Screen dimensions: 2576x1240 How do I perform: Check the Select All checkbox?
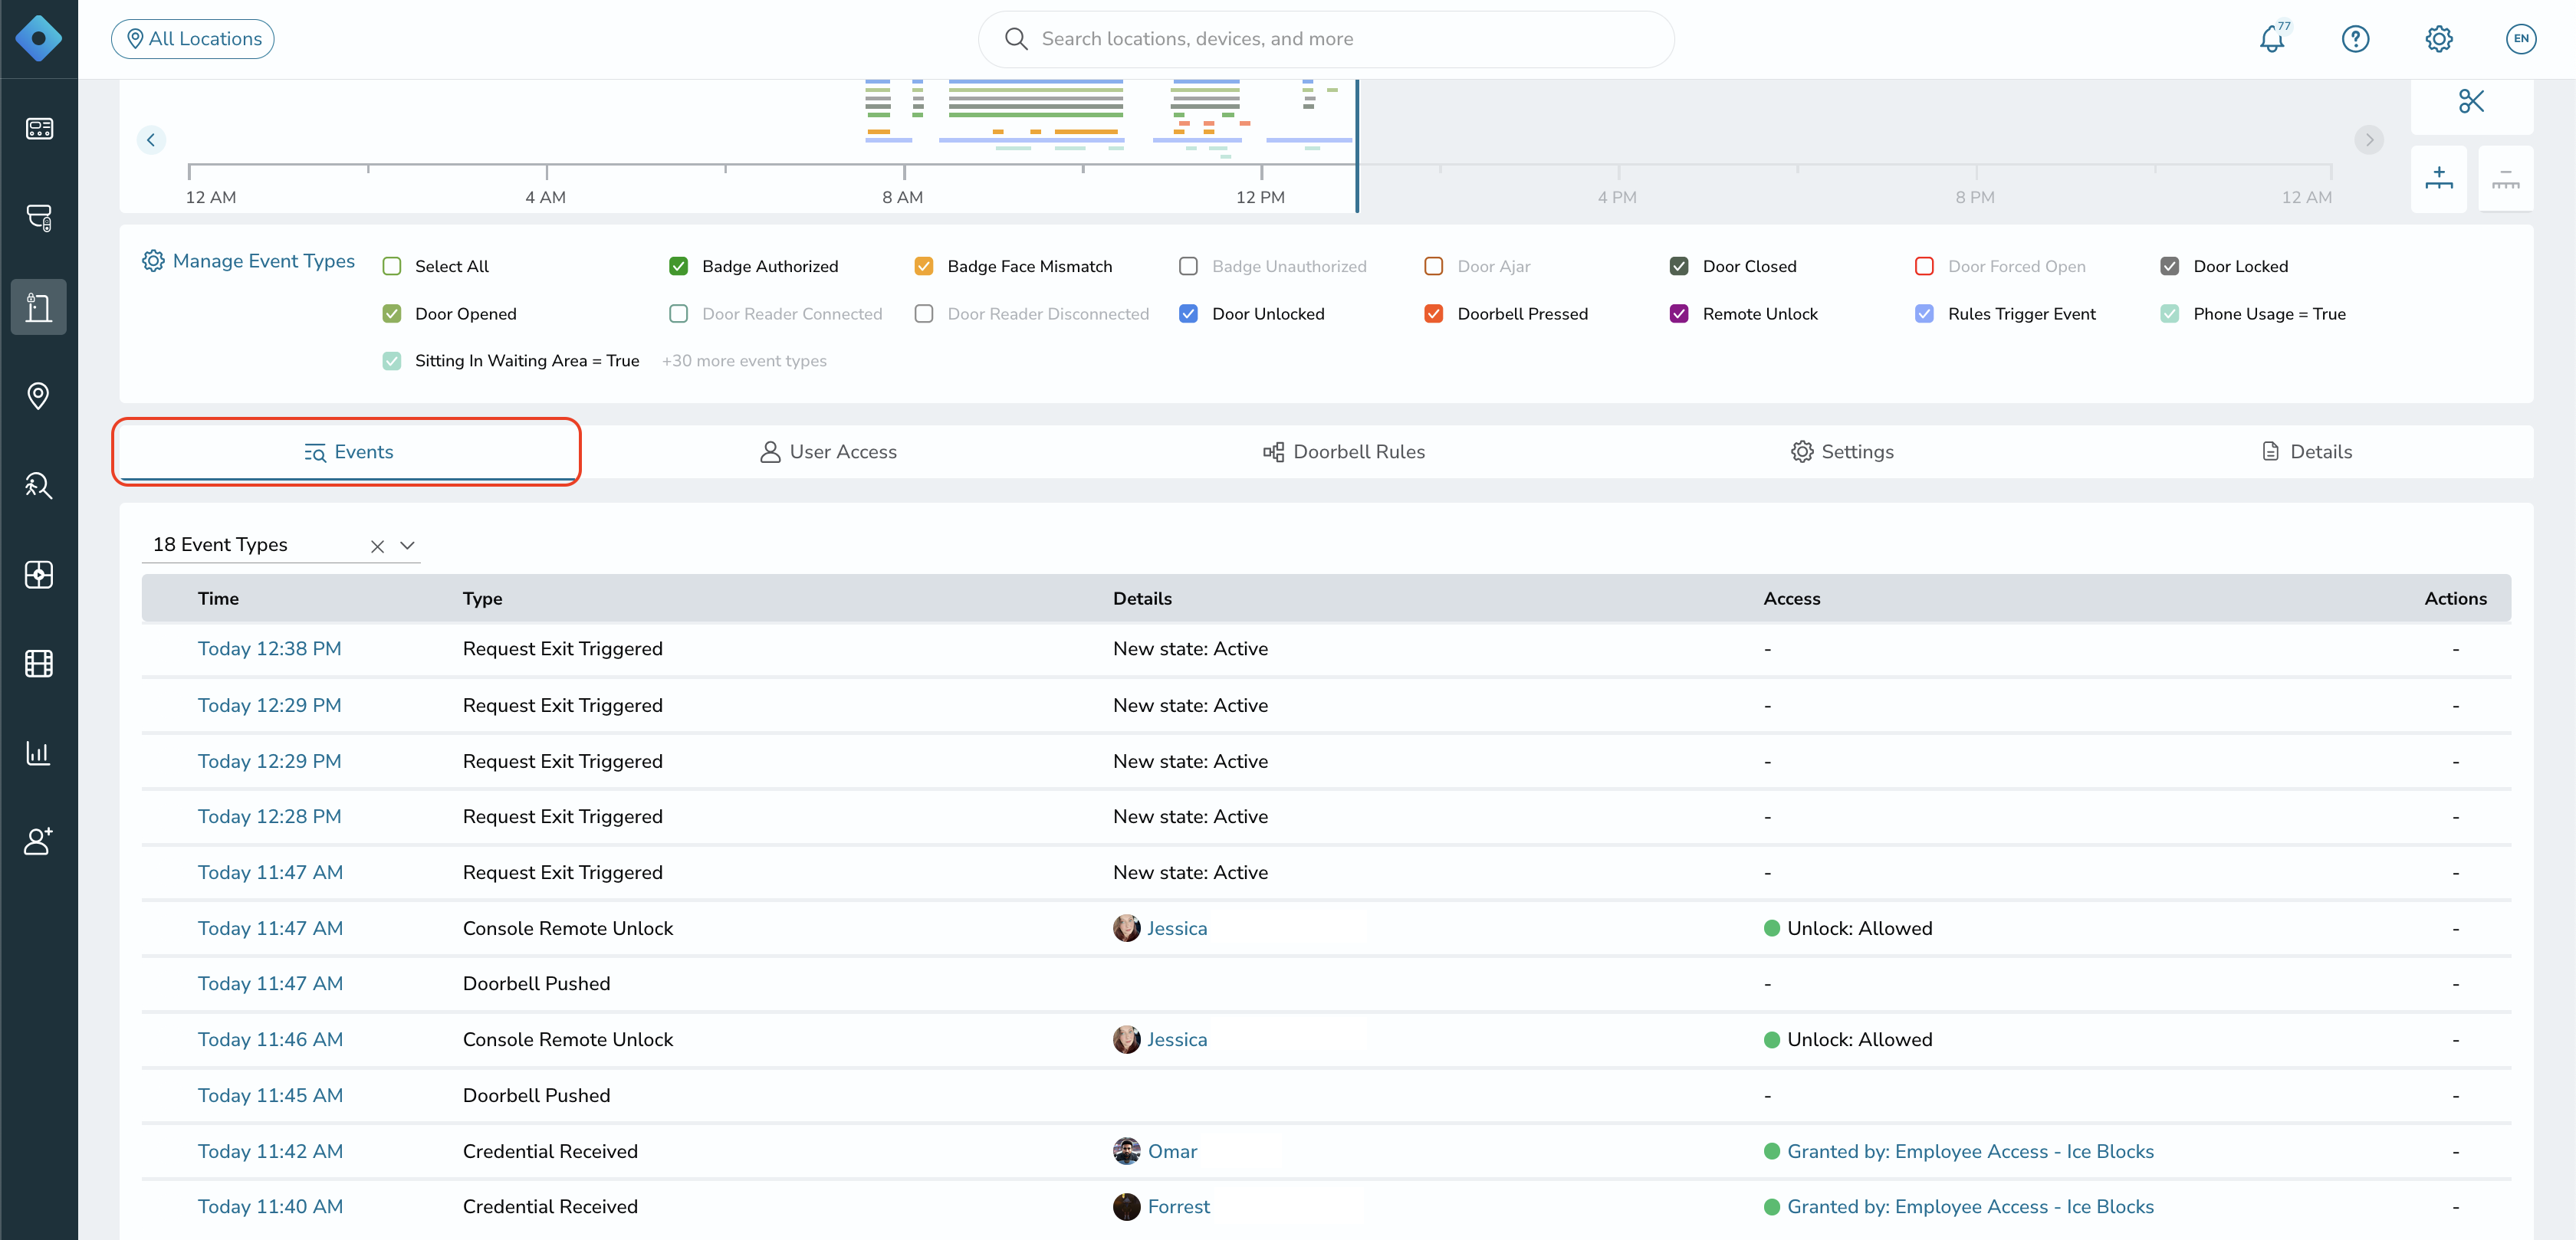[x=392, y=266]
